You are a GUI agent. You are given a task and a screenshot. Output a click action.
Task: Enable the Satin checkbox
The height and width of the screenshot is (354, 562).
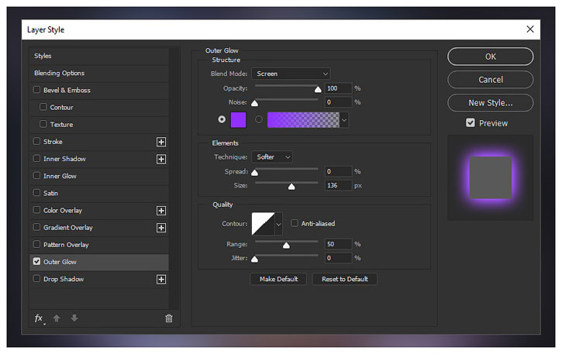(x=36, y=193)
